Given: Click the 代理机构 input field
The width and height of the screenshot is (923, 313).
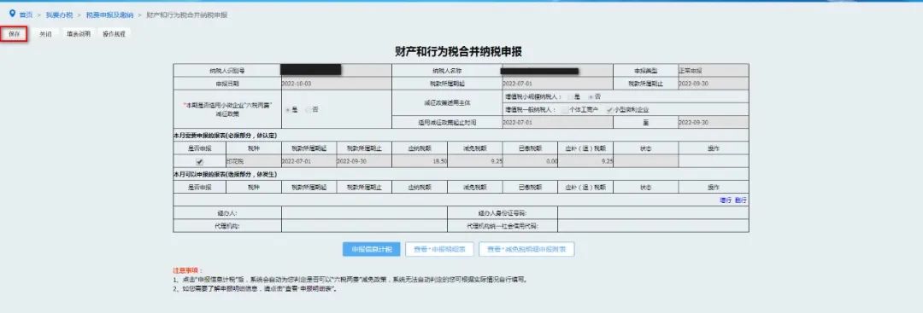Looking at the screenshot, I should click(364, 225).
